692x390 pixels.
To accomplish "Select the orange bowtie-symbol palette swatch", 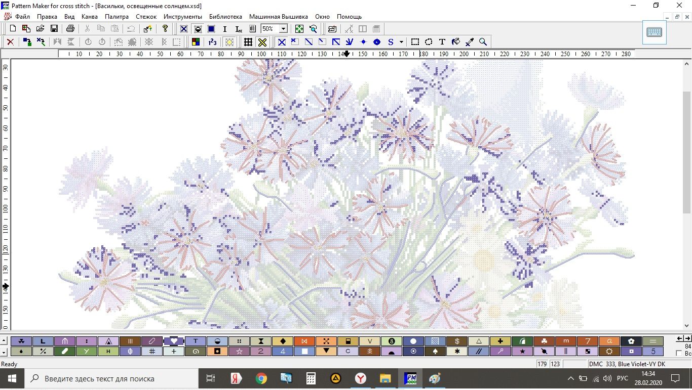I will tap(304, 341).
